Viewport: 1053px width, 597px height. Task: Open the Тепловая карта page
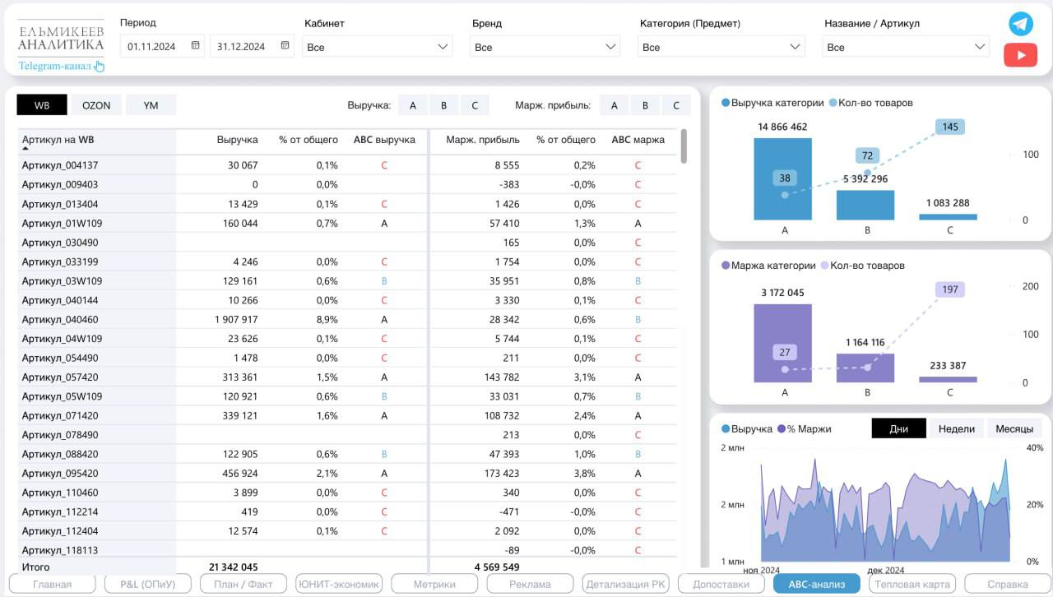click(x=913, y=584)
